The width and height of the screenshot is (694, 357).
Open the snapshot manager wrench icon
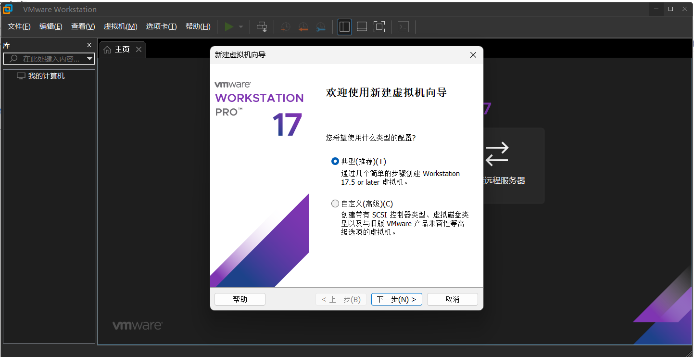pyautogui.click(x=321, y=27)
